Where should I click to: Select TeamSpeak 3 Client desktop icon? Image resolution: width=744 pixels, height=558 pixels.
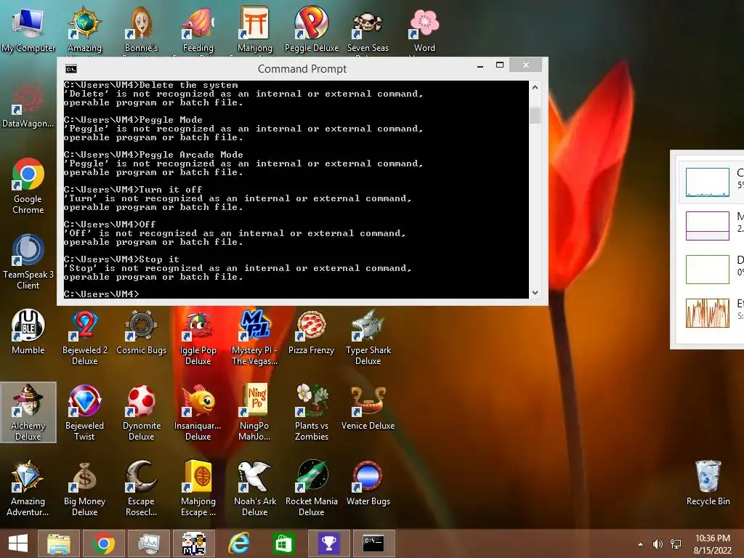[x=28, y=262]
